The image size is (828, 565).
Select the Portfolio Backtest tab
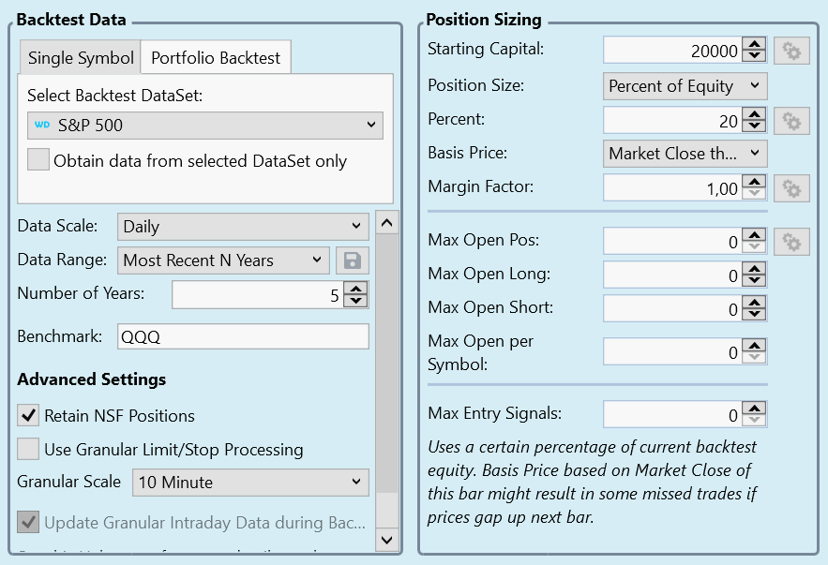pyautogui.click(x=216, y=58)
